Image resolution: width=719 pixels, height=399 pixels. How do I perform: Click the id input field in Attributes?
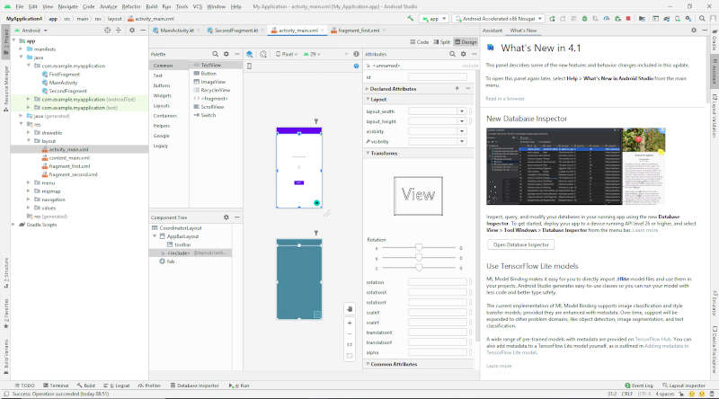[438, 77]
